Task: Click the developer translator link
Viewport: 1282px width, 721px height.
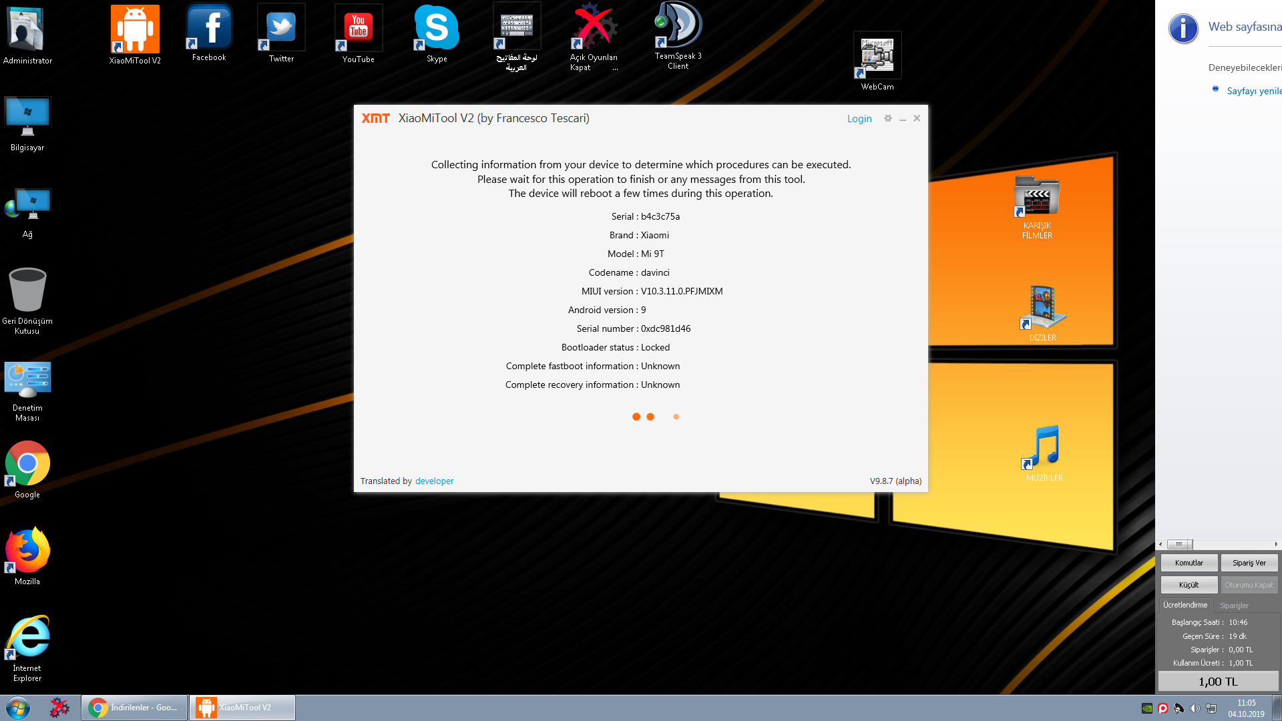Action: coord(434,481)
